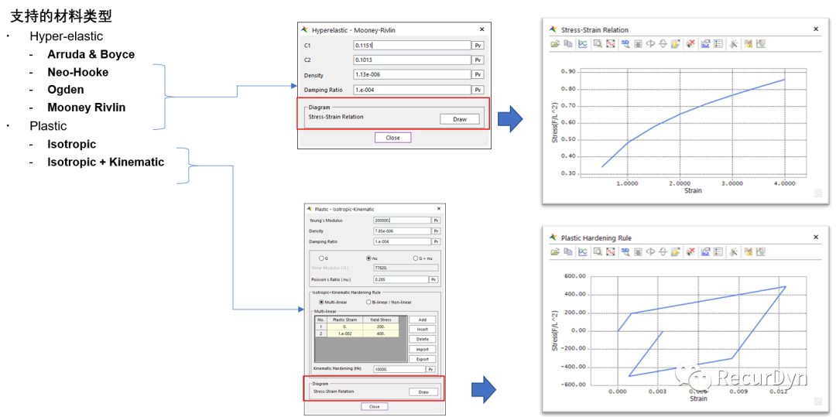The height and width of the screenshot is (417, 836).
Task: Select the Multi-linear hardening radio button
Action: click(322, 302)
